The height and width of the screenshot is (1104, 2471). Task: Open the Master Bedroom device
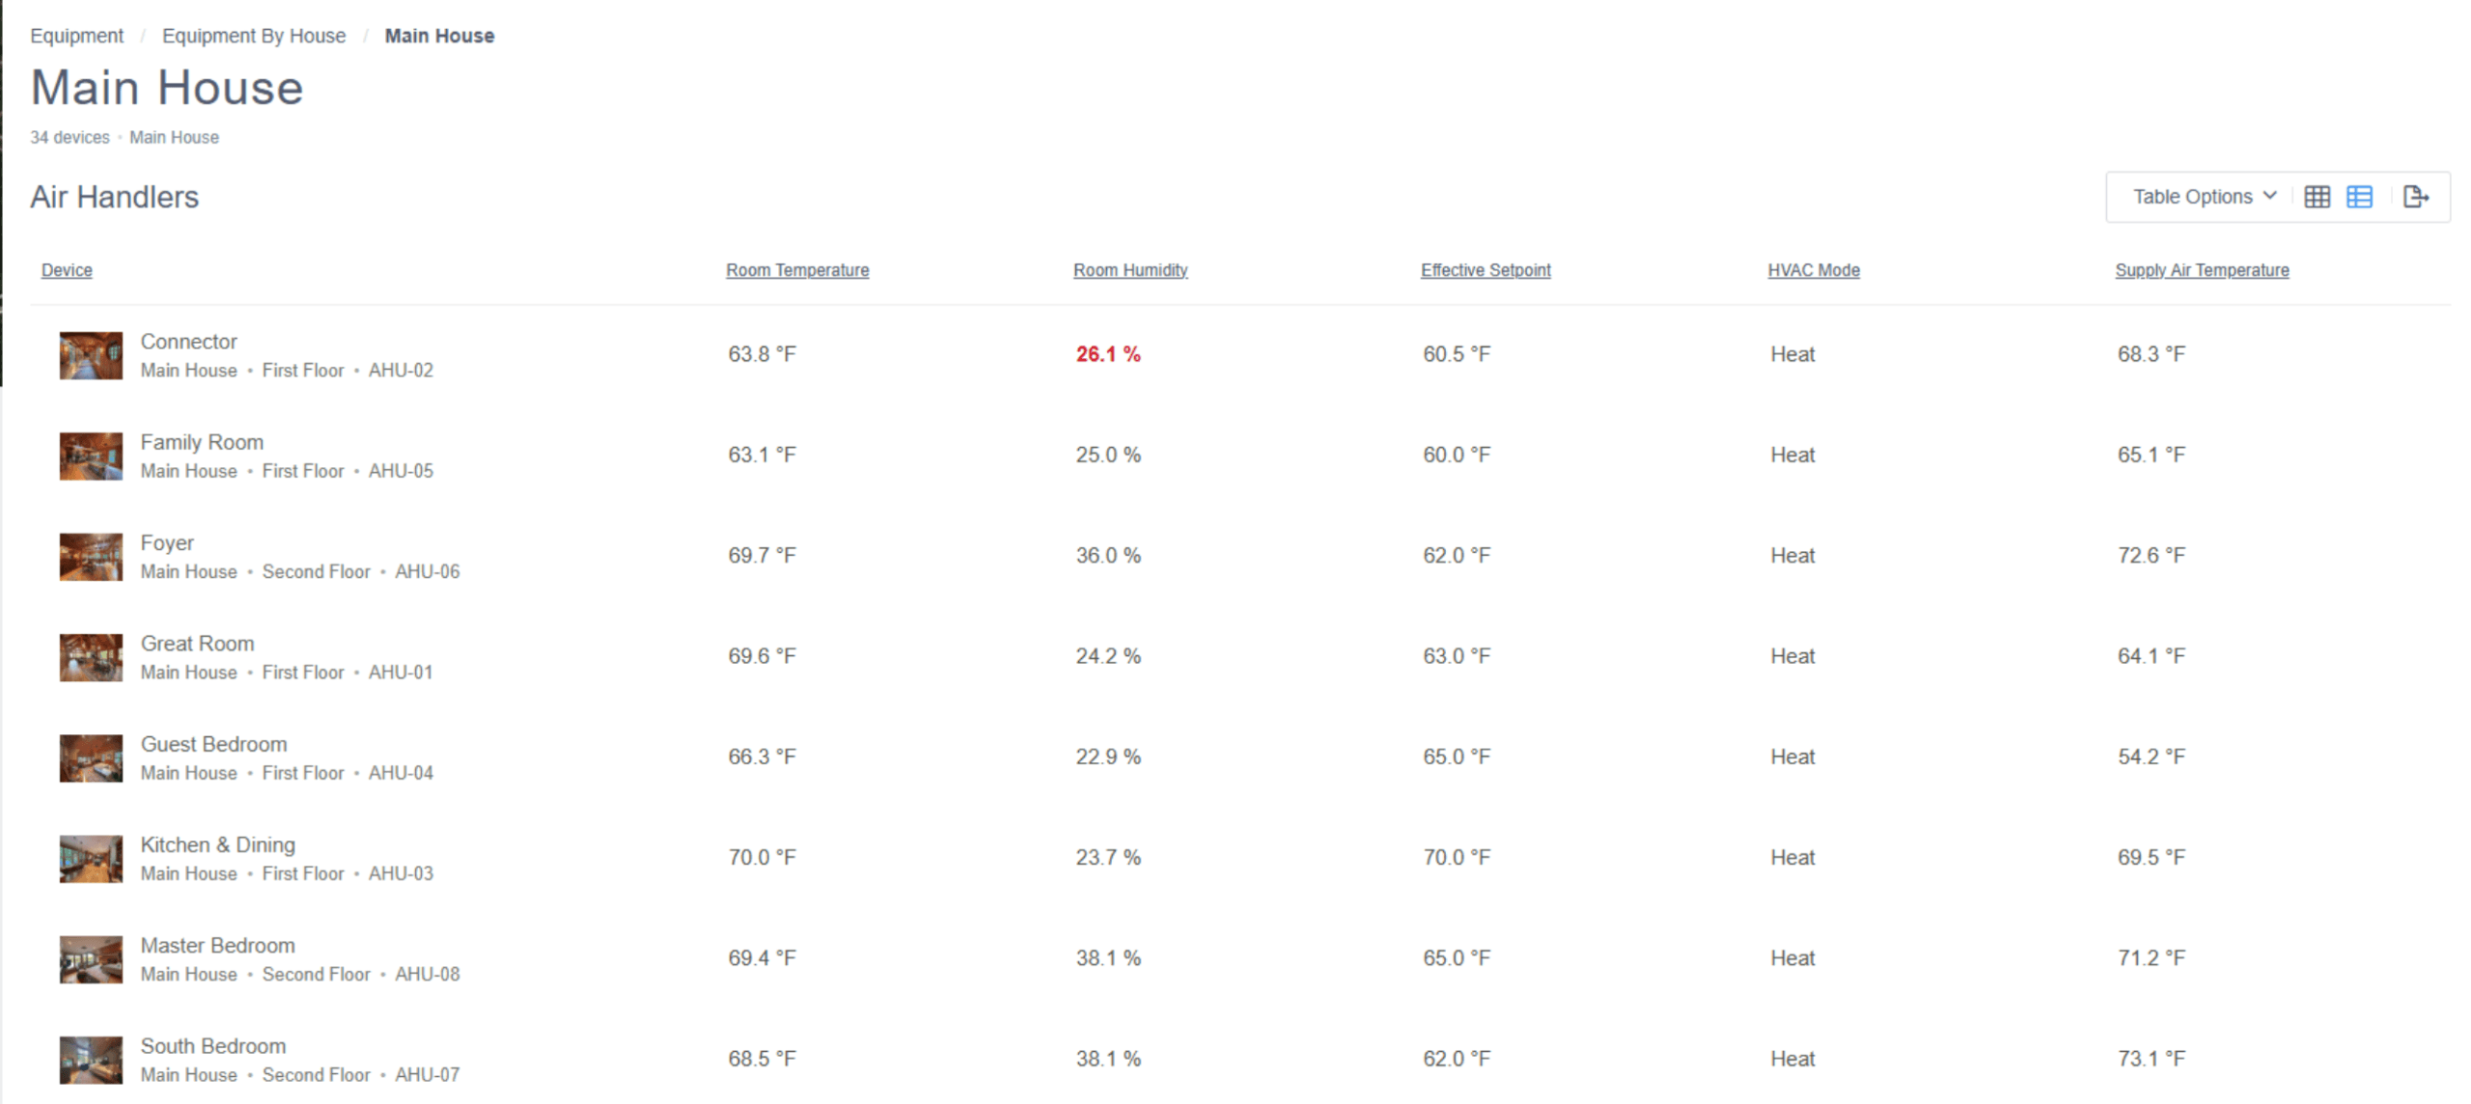(x=217, y=946)
